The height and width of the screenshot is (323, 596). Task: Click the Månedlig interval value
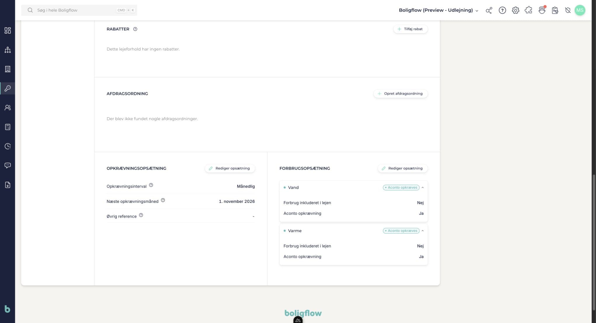point(246,186)
